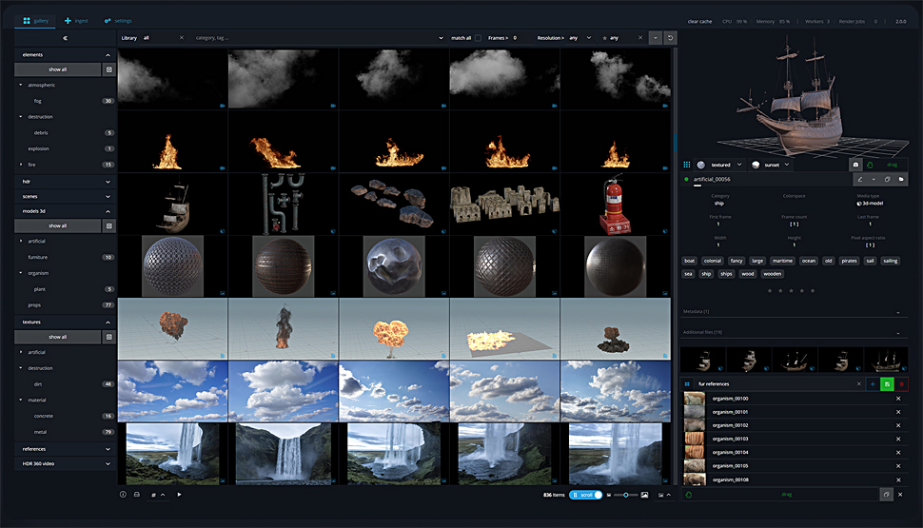Click the pencil edit icon beside artificial_00056
923x528 pixels.
[860, 179]
